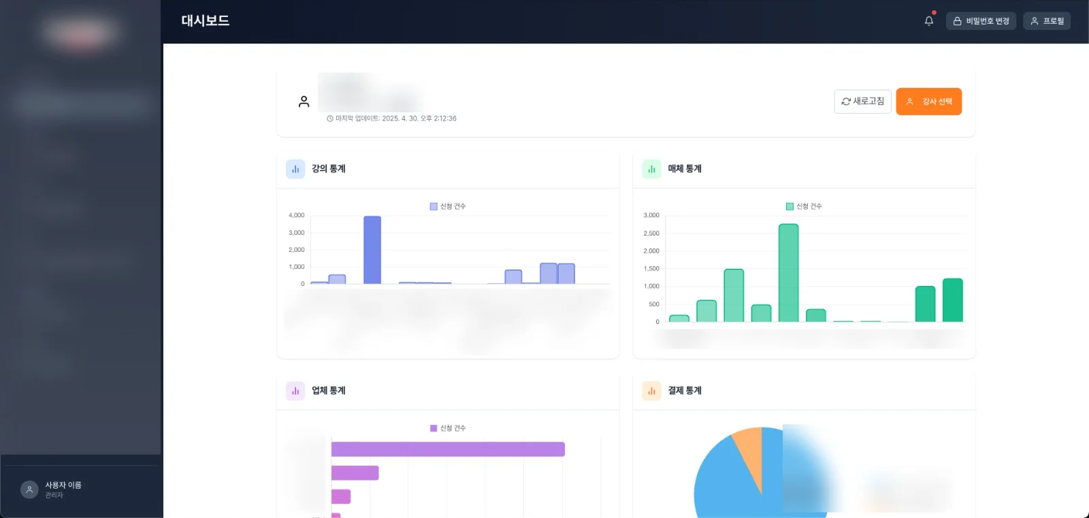Click the clock icon before 마지막 업데이트
The width and height of the screenshot is (1089, 518).
pyautogui.click(x=330, y=118)
